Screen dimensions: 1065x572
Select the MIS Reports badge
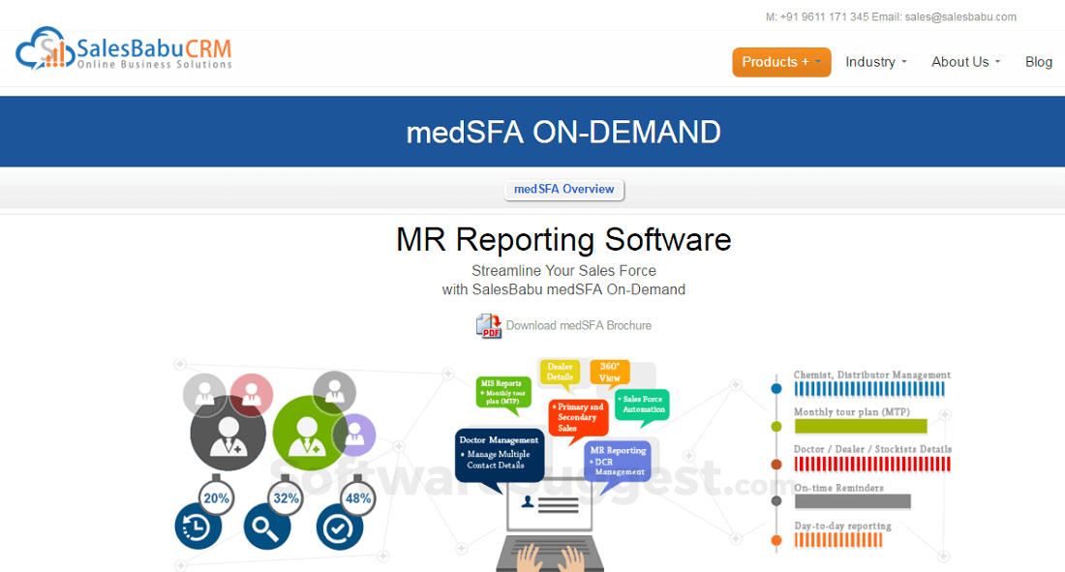[x=503, y=391]
